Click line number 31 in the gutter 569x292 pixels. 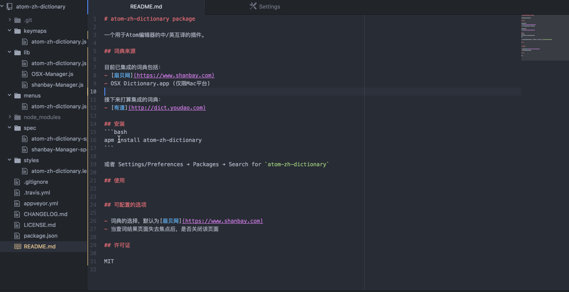[x=93, y=261]
